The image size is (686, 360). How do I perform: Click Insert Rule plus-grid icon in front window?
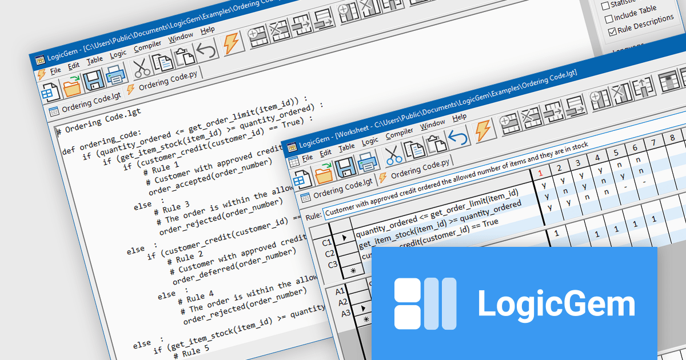click(x=509, y=122)
